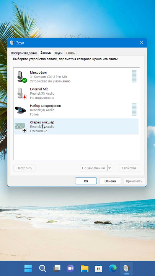Screen dimensions: 155x276
Task: Launch Teams Chat from the taskbar
Action: [70, 268]
